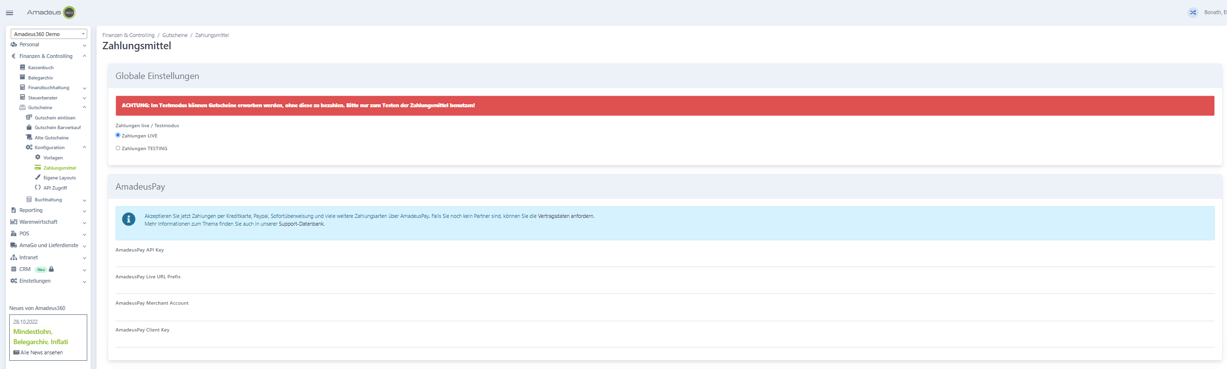Click the Eigene Layouts brush icon
The width and height of the screenshot is (1227, 369).
tap(38, 177)
